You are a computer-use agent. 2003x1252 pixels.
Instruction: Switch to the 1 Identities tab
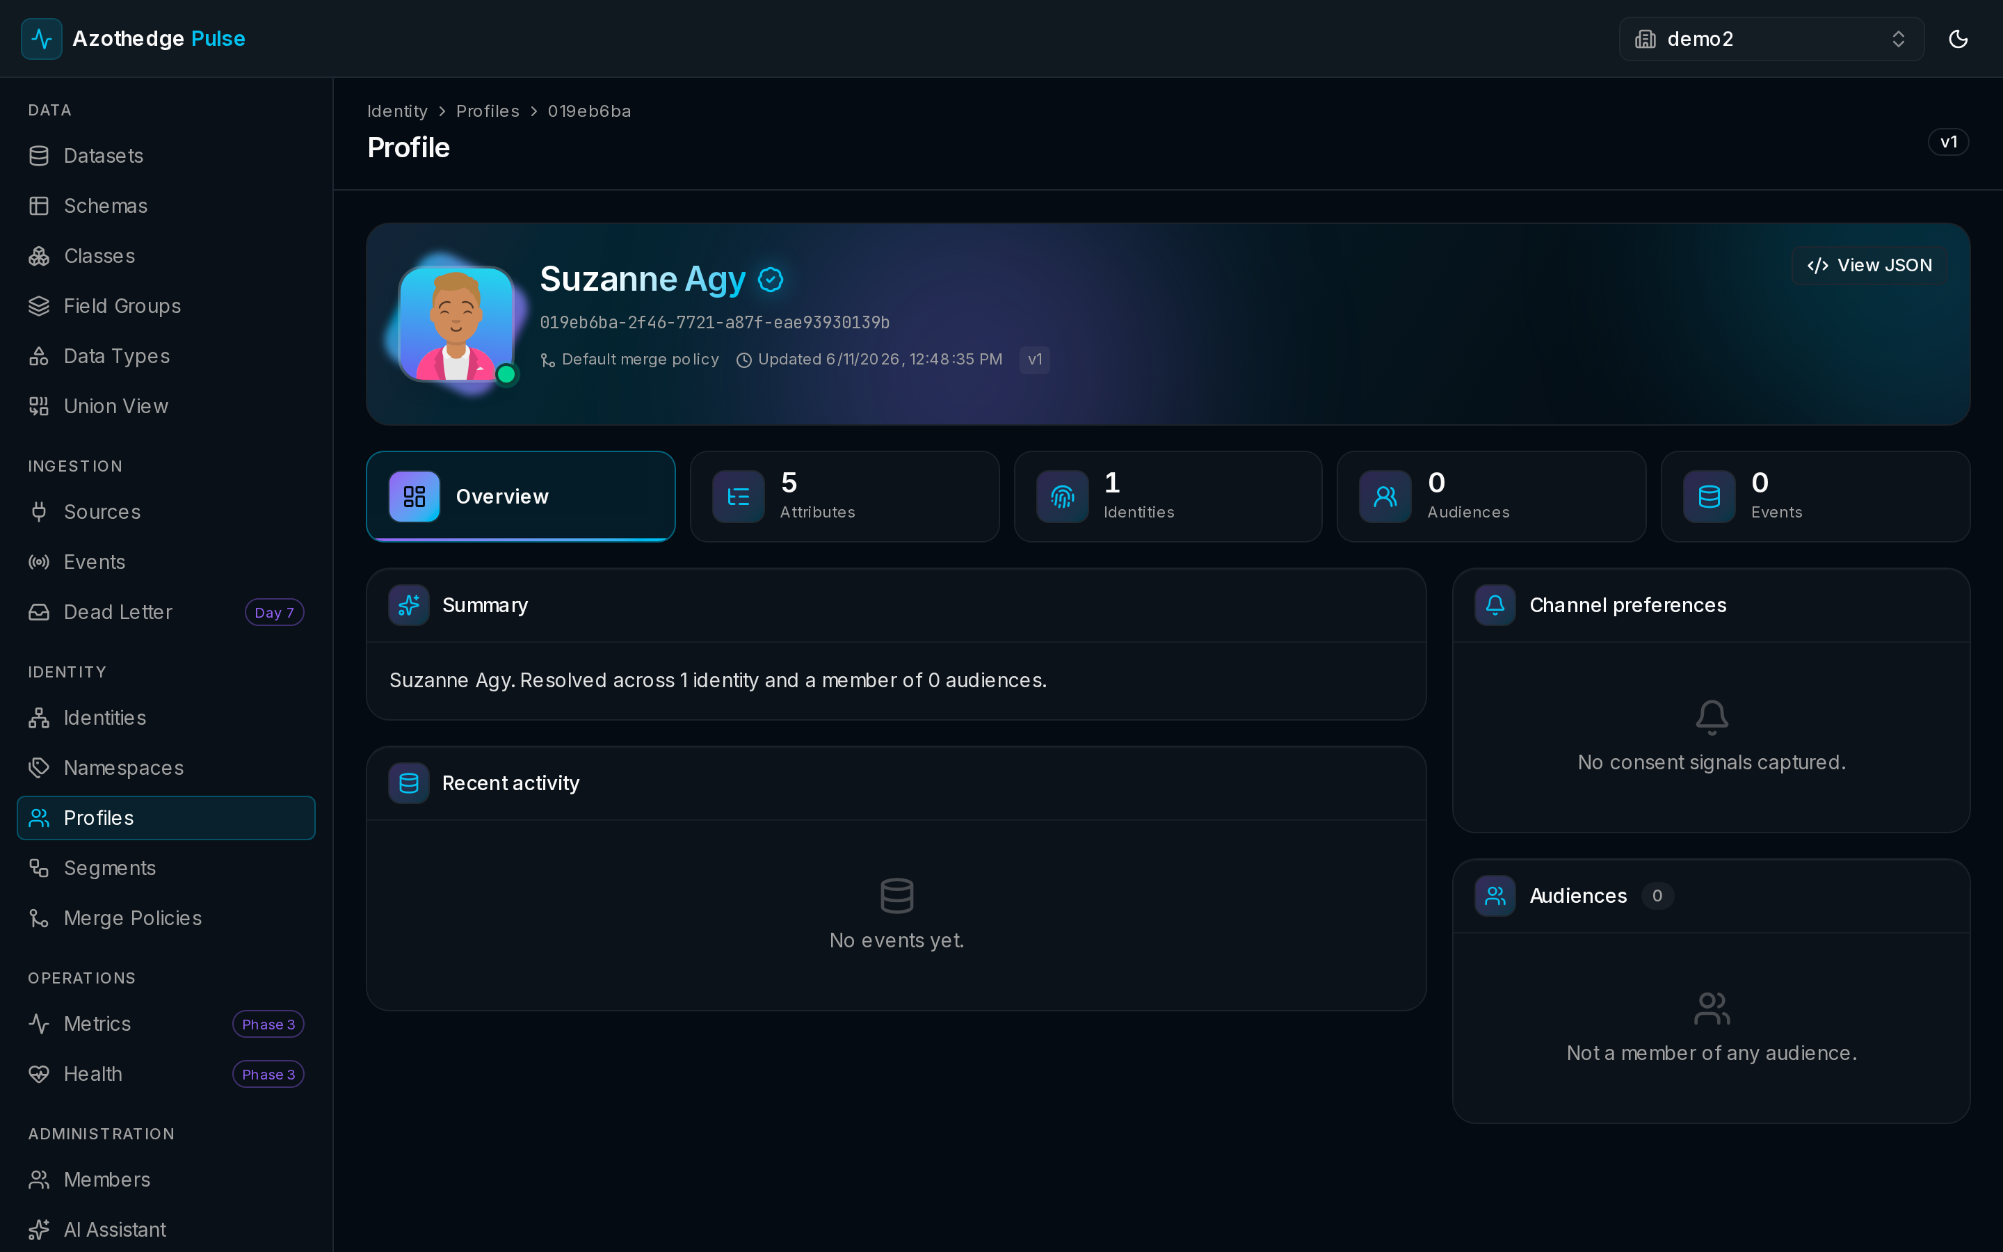(1168, 496)
